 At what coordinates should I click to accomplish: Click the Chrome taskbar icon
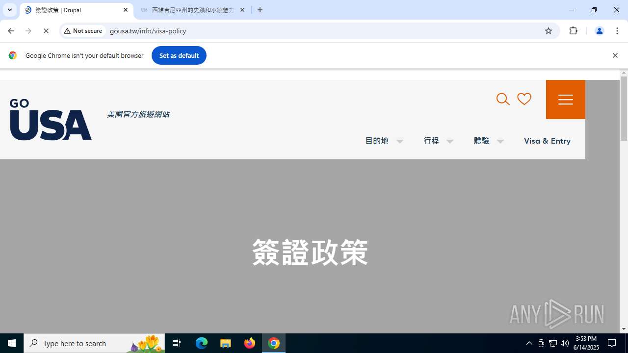274,343
